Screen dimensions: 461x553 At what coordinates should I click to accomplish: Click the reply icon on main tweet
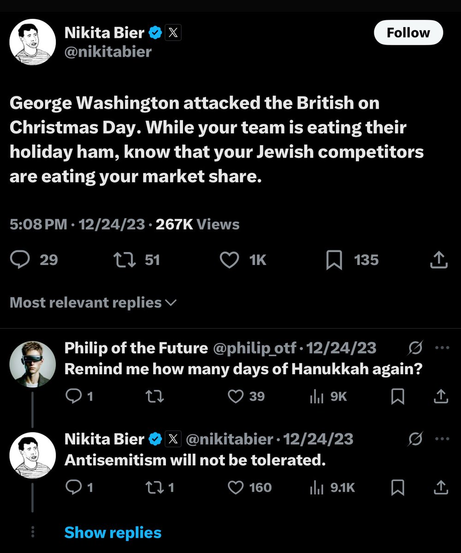click(20, 260)
